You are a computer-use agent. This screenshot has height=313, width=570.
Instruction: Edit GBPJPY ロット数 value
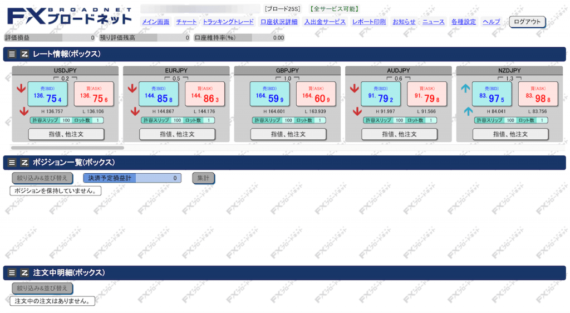coord(319,120)
